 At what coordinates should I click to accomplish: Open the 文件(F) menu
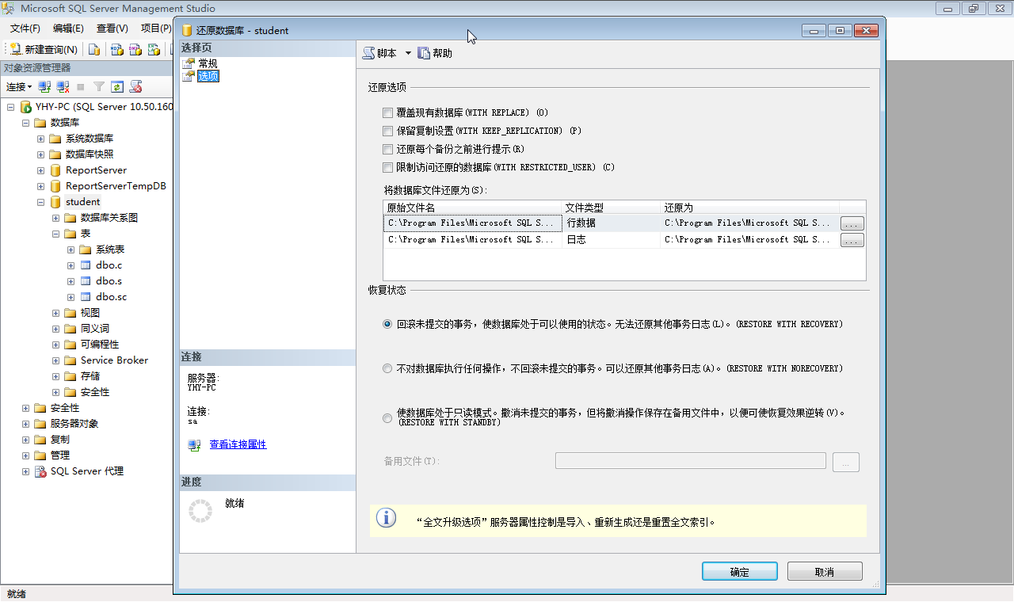tap(25, 29)
